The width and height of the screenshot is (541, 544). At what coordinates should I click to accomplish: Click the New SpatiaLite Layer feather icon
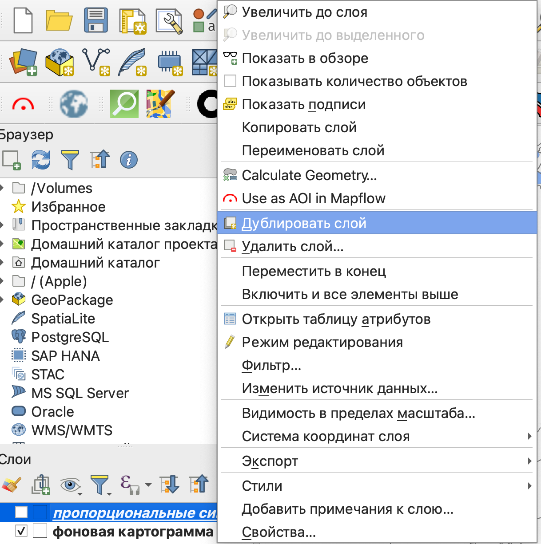pyautogui.click(x=132, y=62)
